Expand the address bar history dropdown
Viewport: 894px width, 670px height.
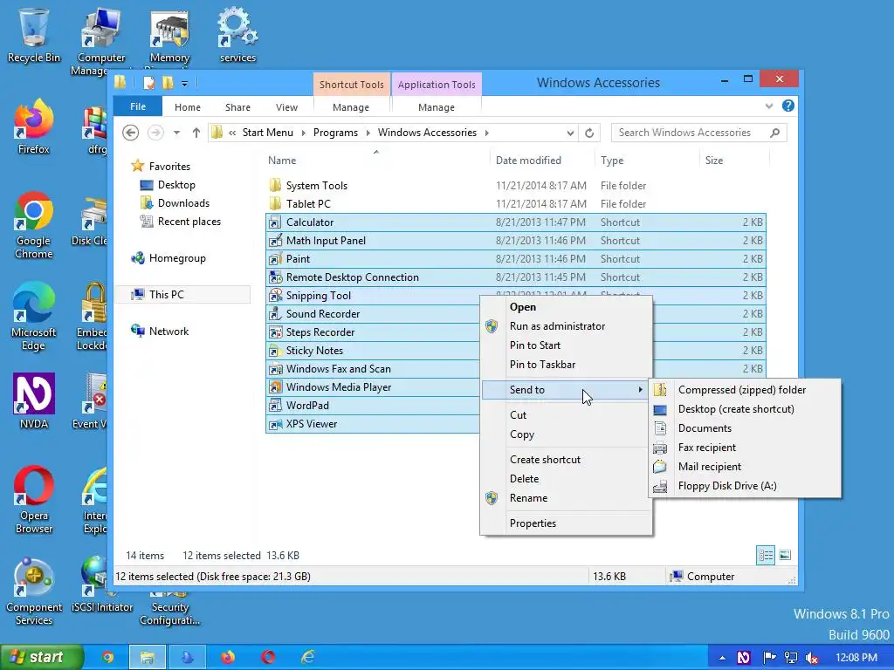[570, 133]
